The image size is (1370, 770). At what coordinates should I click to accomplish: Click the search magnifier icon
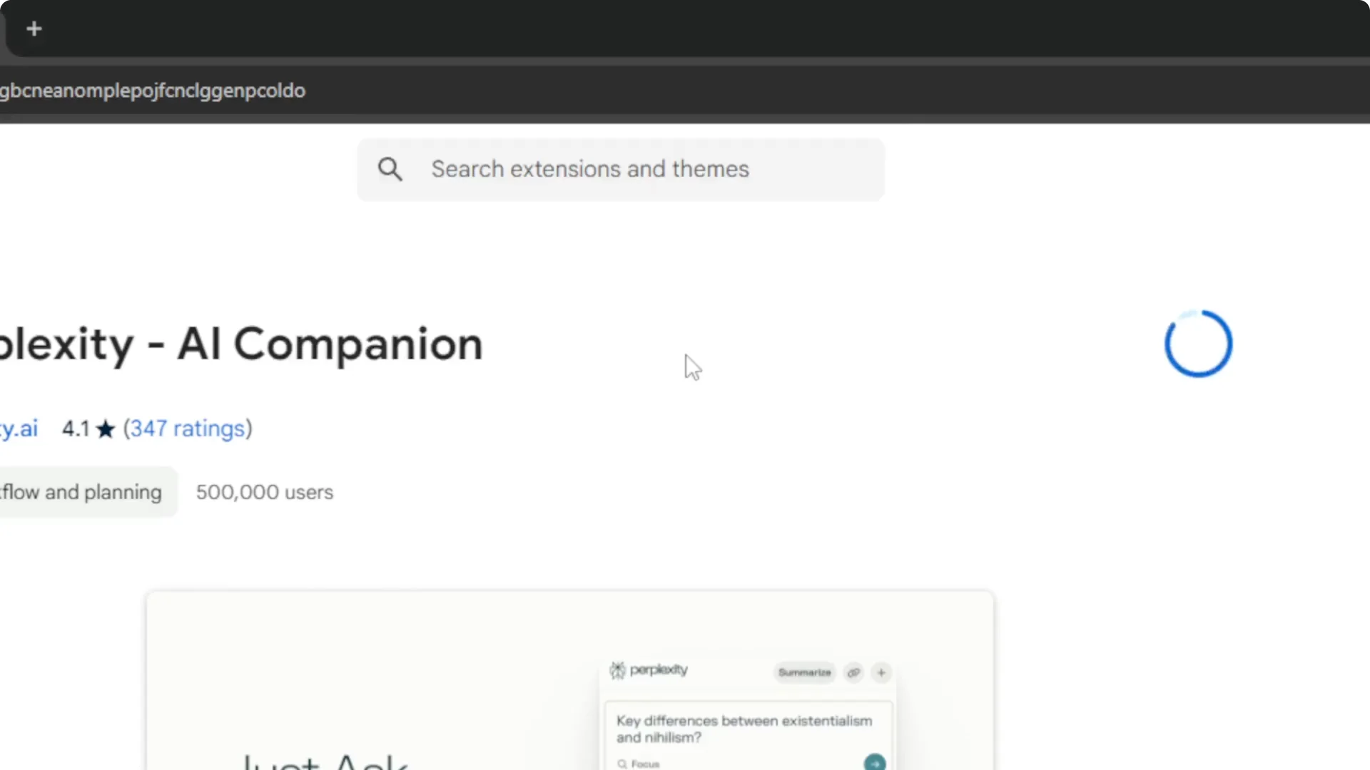(x=390, y=169)
